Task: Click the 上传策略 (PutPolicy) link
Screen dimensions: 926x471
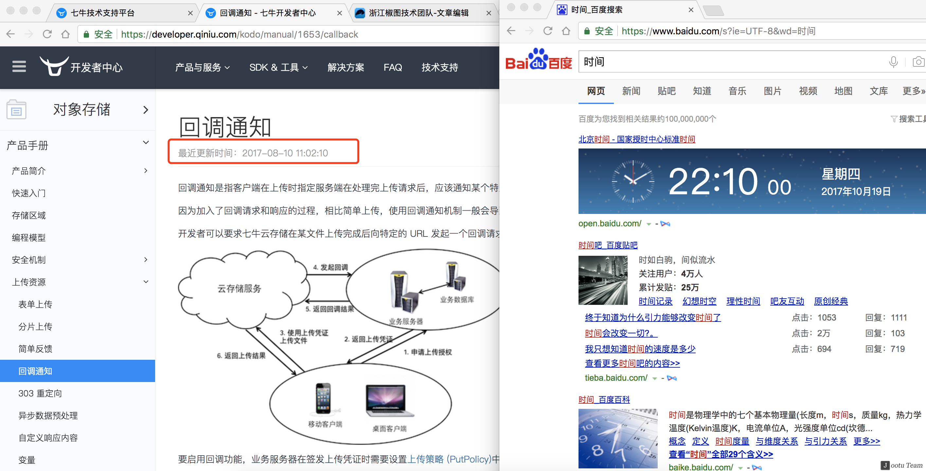Action: click(x=449, y=459)
